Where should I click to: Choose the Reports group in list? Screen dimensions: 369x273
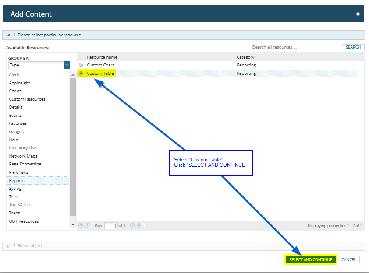pos(17,180)
